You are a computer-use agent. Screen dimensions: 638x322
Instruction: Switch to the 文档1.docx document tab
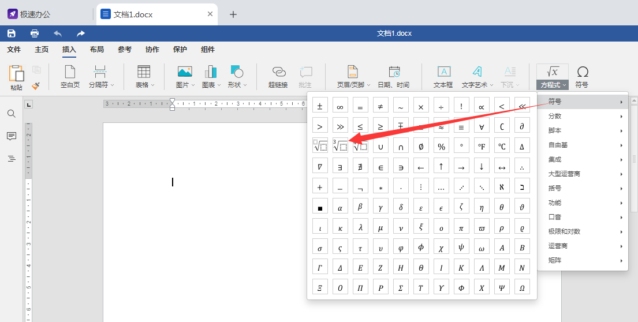(x=156, y=14)
